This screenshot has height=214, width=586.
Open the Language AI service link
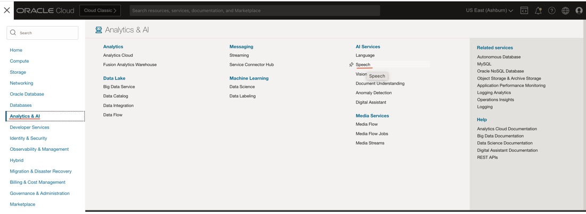tap(365, 55)
